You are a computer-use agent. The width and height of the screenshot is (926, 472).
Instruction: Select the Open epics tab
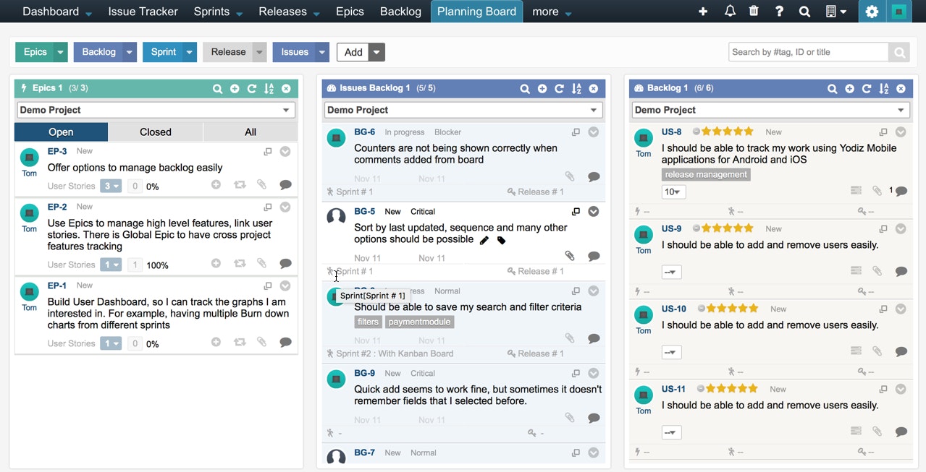[61, 132]
